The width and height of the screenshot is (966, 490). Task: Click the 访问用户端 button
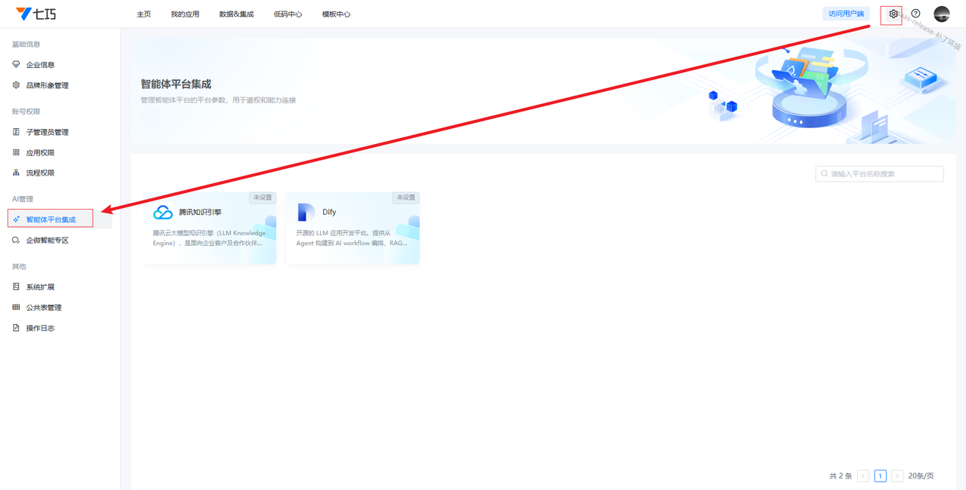tap(846, 14)
